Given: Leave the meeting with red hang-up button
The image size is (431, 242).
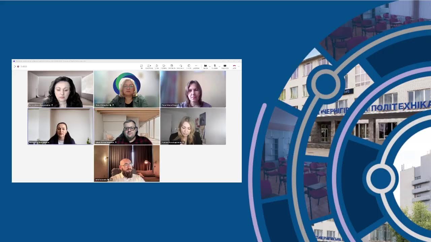Looking at the screenshot, I should (x=234, y=66).
